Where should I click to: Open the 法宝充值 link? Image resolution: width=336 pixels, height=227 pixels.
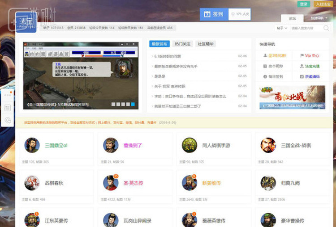coord(312,66)
